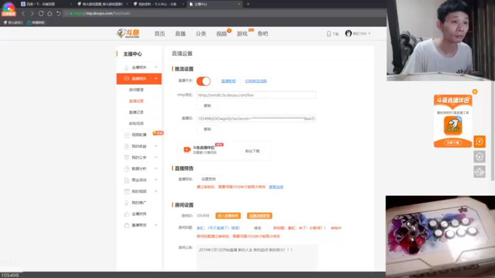Open a new browser tab with plus
The height and width of the screenshot is (278, 495).
pos(248,4)
